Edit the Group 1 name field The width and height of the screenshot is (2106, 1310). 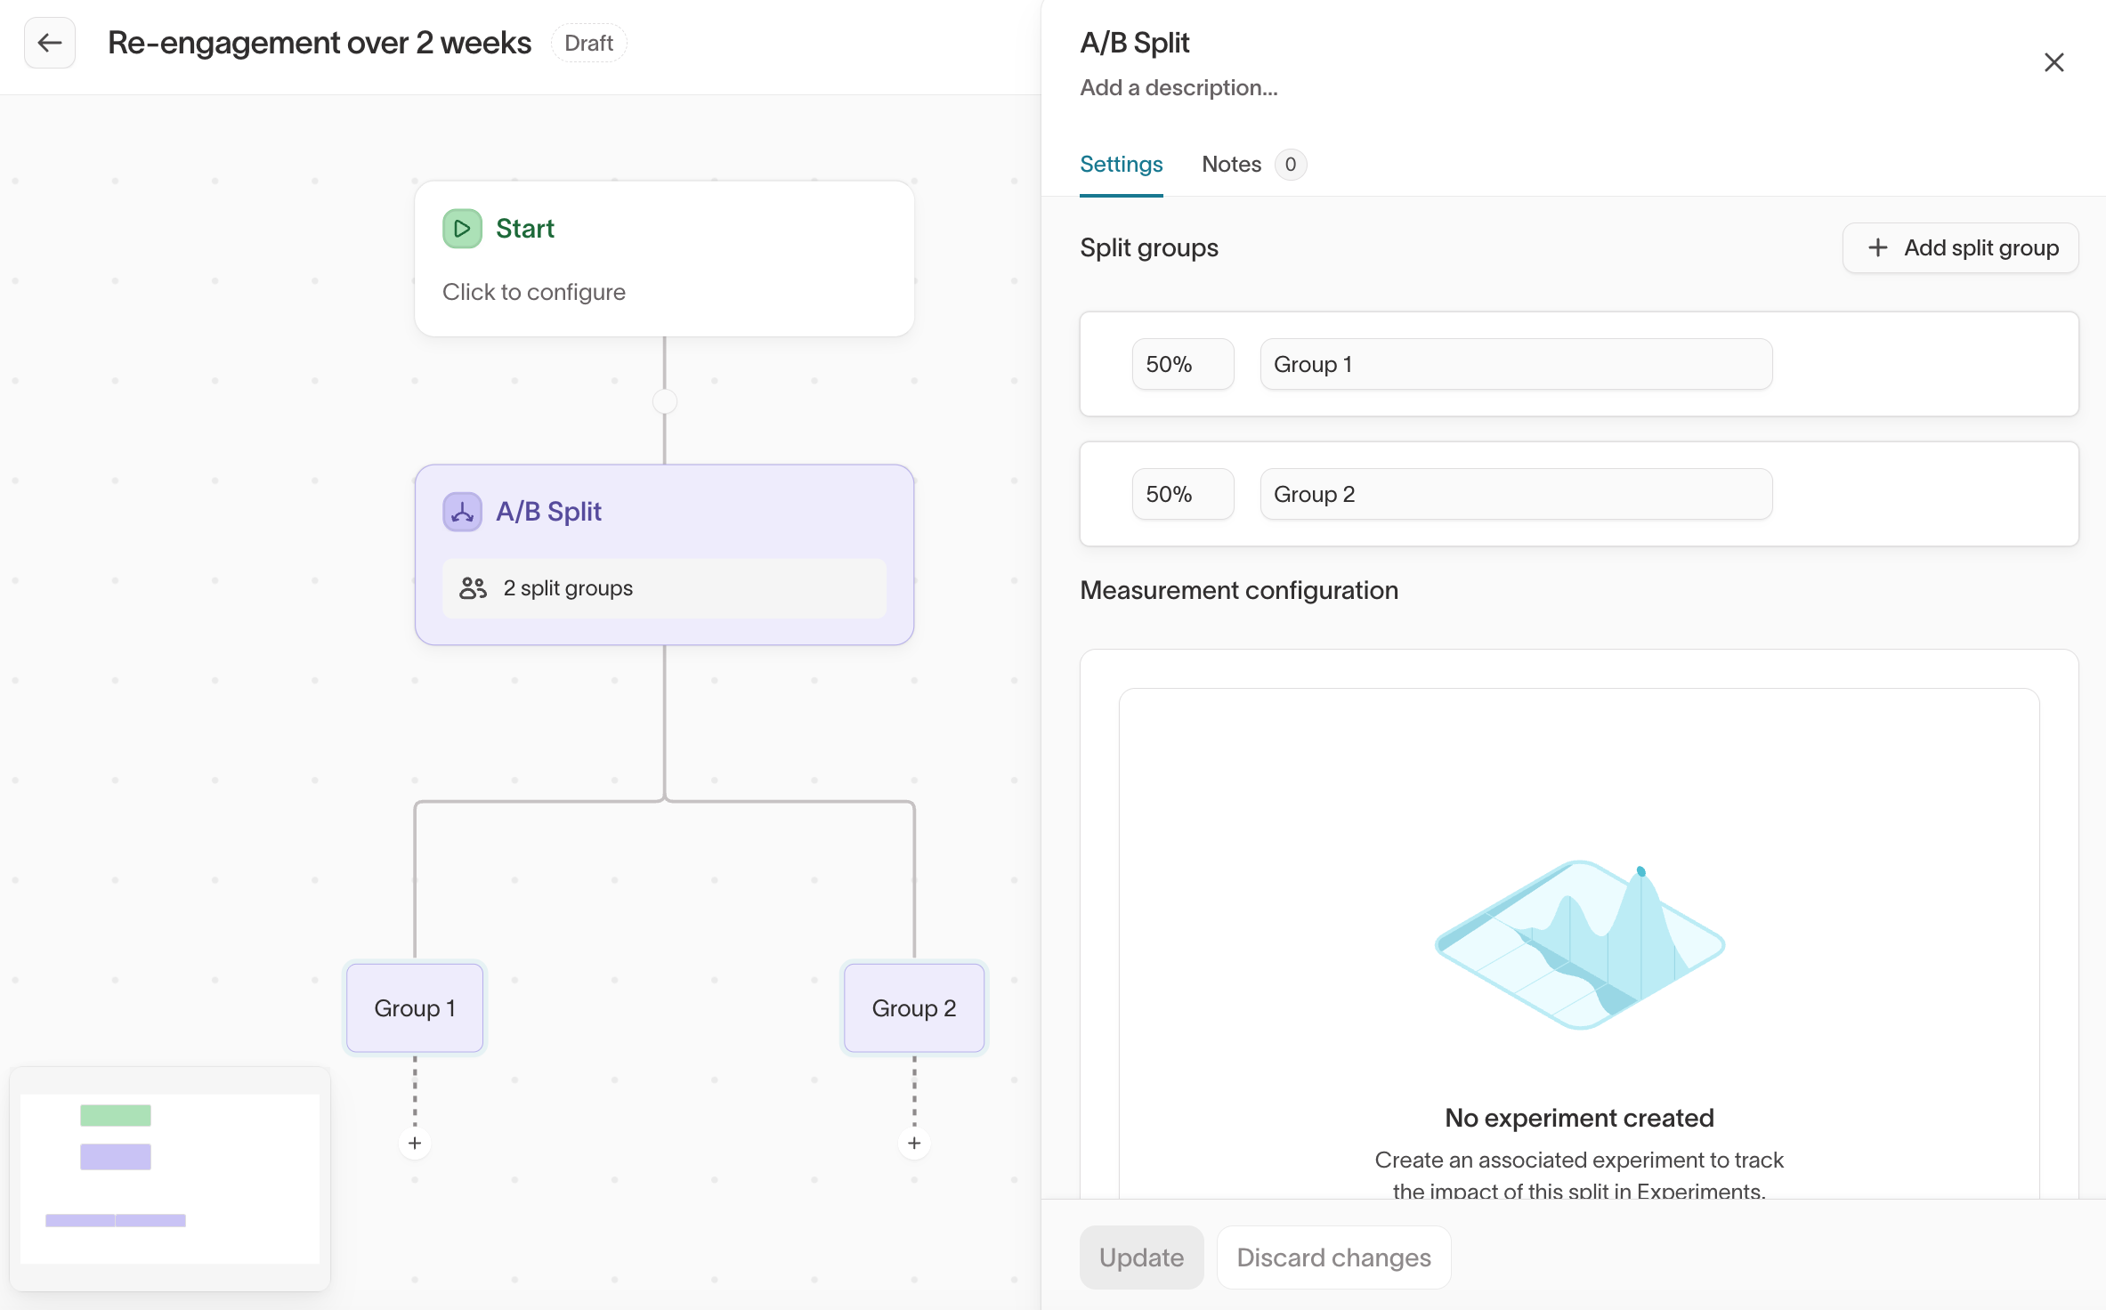point(1516,364)
